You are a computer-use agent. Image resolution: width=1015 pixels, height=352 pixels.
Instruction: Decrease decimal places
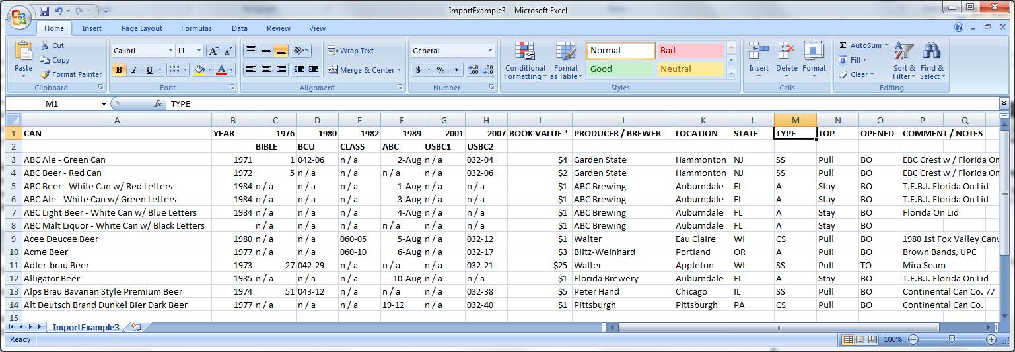tap(488, 70)
